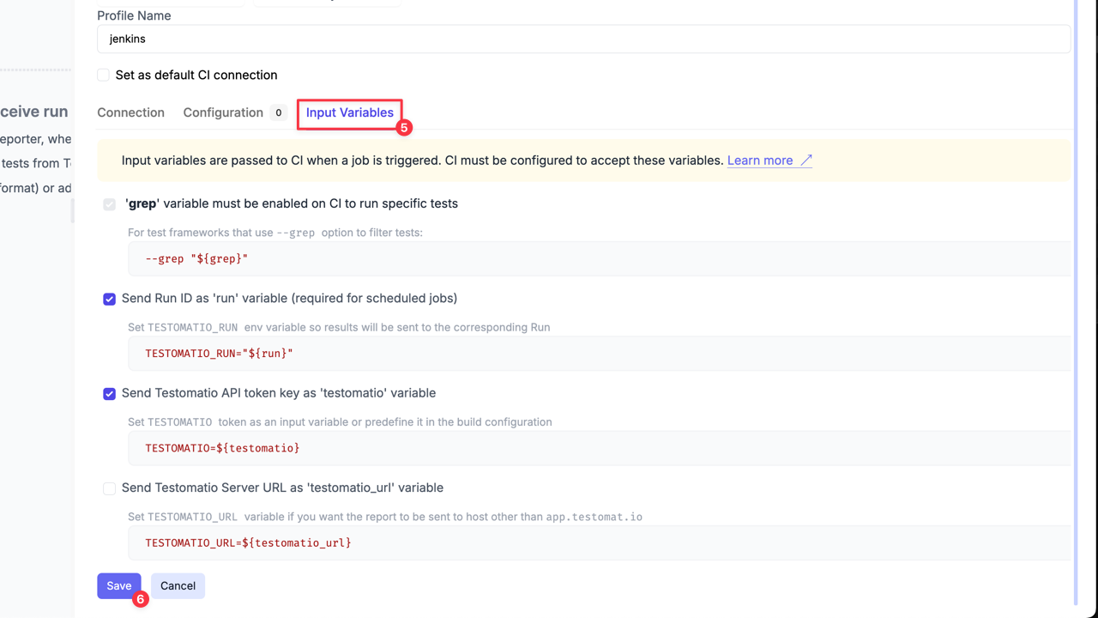Click the TESTOMATIO=${testomatio} code block
Viewport: 1098px width, 618px height.
pyautogui.click(x=222, y=448)
